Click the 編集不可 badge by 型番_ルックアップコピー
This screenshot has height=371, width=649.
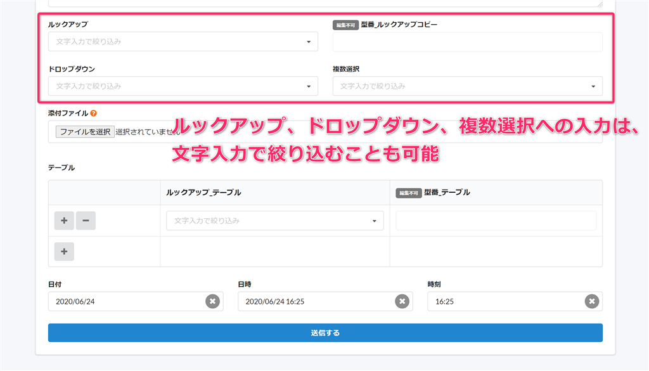tap(345, 25)
